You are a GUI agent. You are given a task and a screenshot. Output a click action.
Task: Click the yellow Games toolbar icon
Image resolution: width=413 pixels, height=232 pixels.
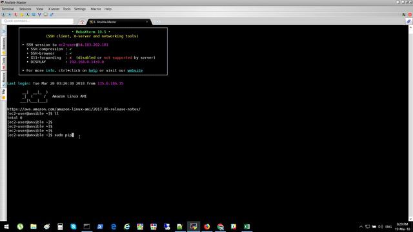[22, 14]
